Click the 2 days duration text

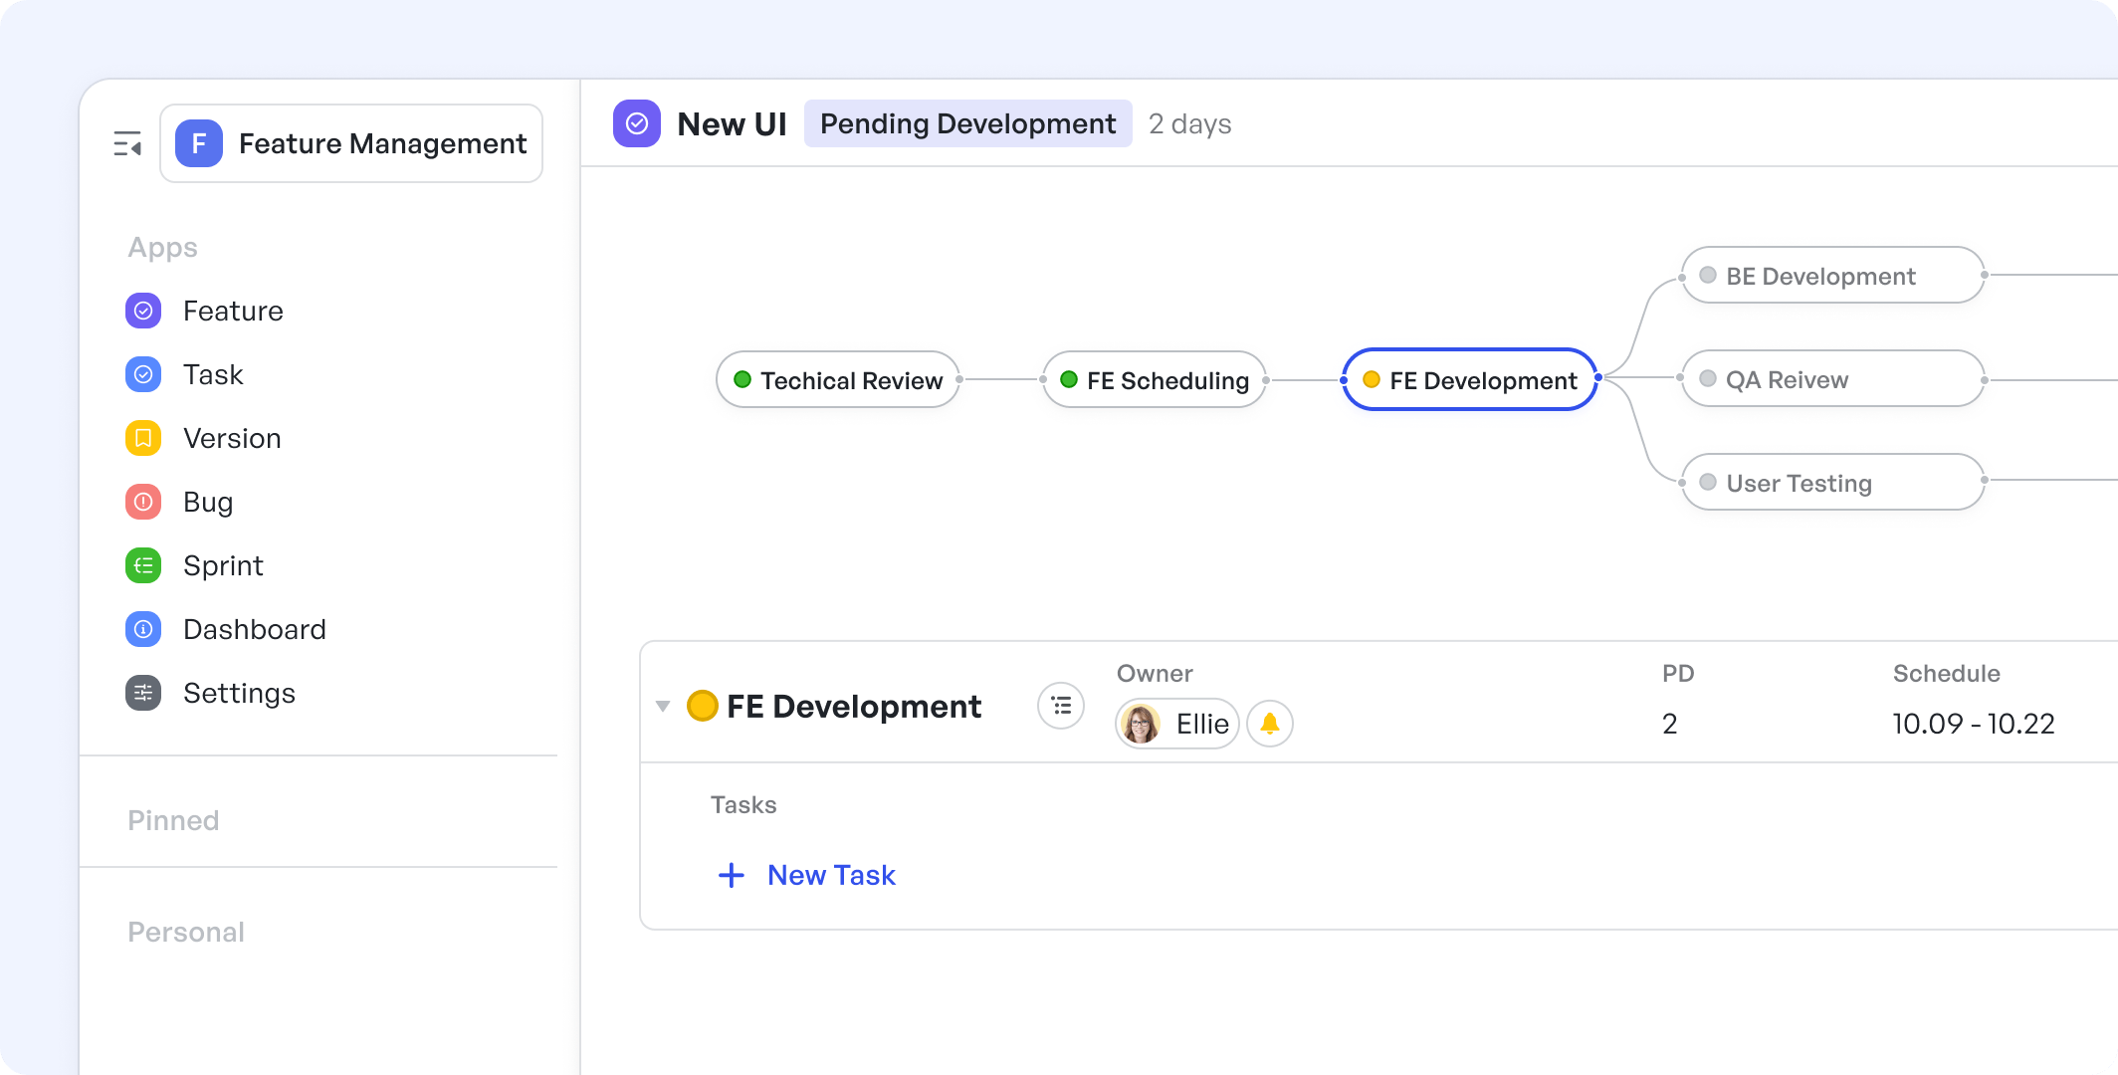coord(1189,124)
